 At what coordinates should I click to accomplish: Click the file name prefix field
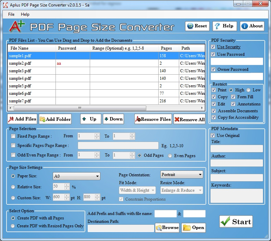(165, 214)
